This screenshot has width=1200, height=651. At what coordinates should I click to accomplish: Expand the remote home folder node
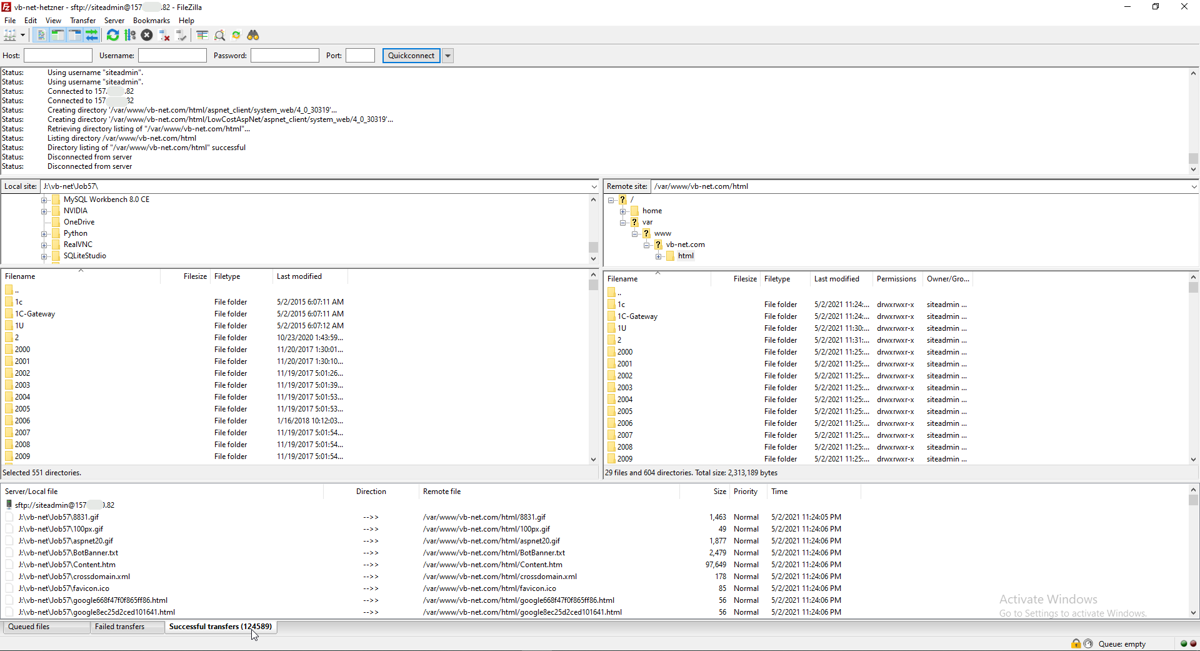623,211
